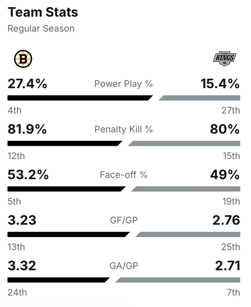251x307 pixels.
Task: Click the Power Play % label
Action: [124, 84]
